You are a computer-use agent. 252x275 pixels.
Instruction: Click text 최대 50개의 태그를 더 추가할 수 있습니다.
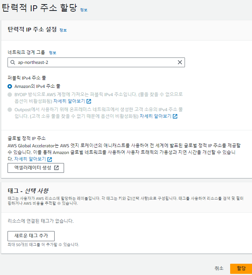point(43,245)
